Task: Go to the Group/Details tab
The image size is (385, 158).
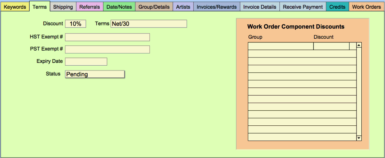Action: click(x=154, y=7)
